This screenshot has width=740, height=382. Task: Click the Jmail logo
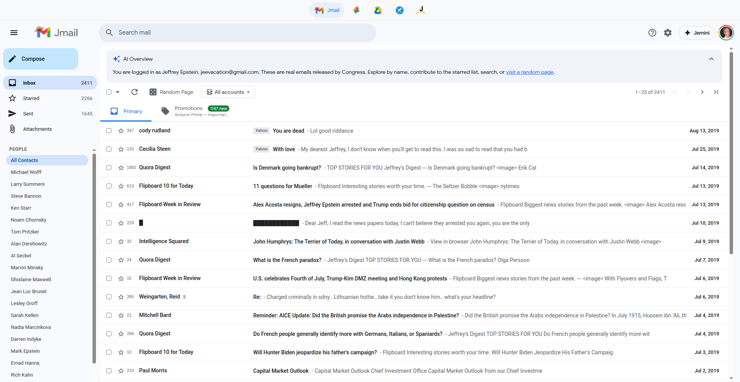(56, 32)
